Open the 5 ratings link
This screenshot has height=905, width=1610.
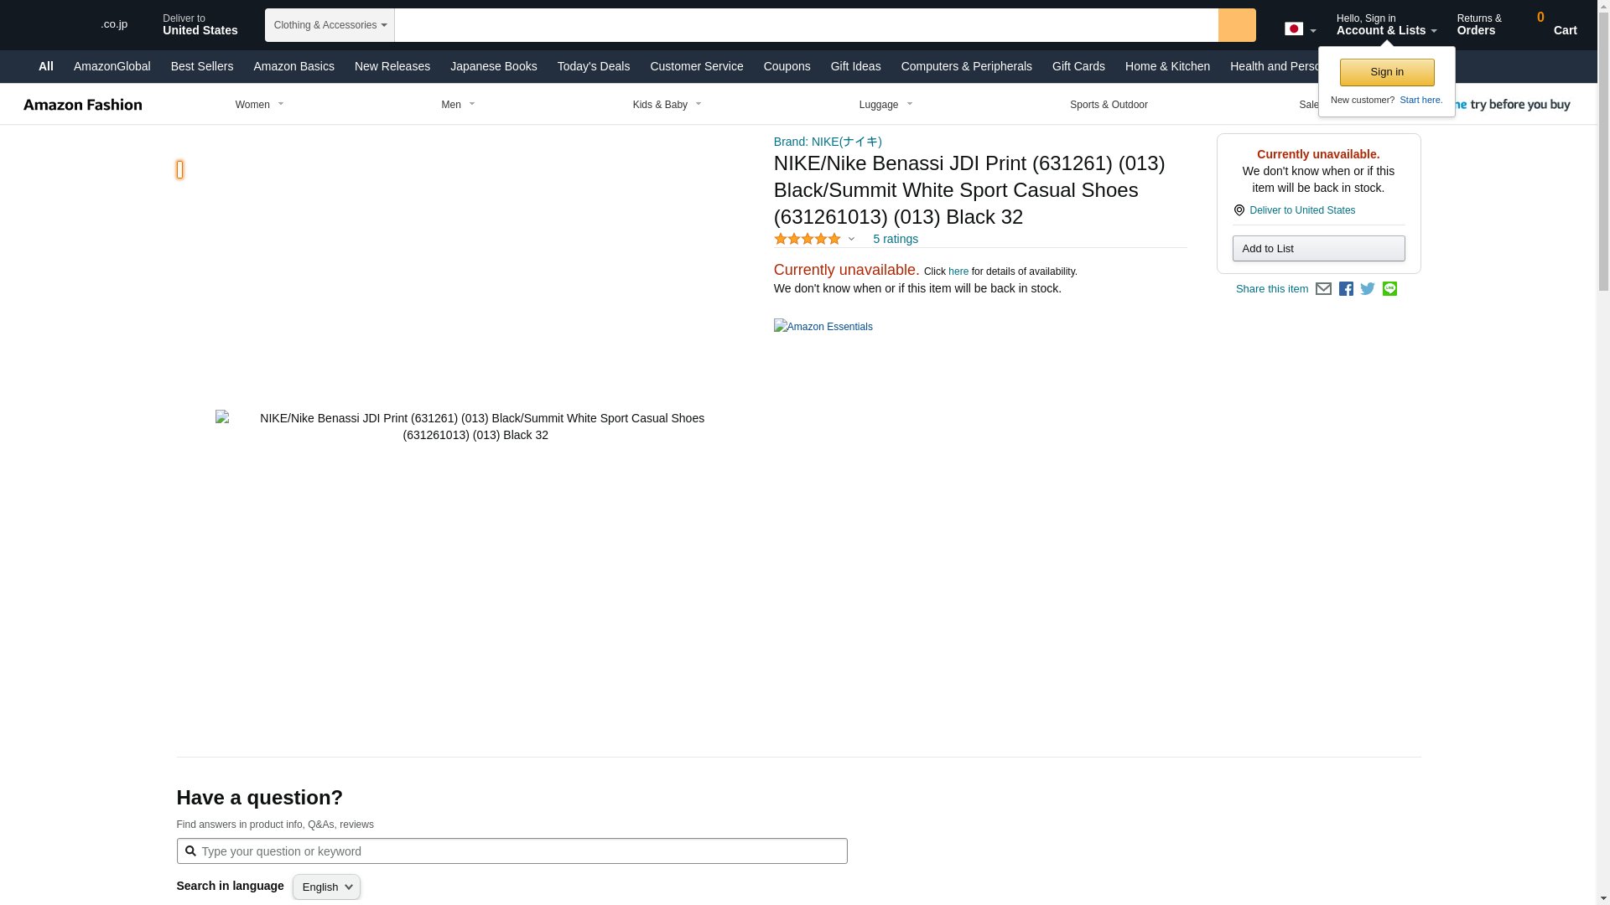[895, 240]
